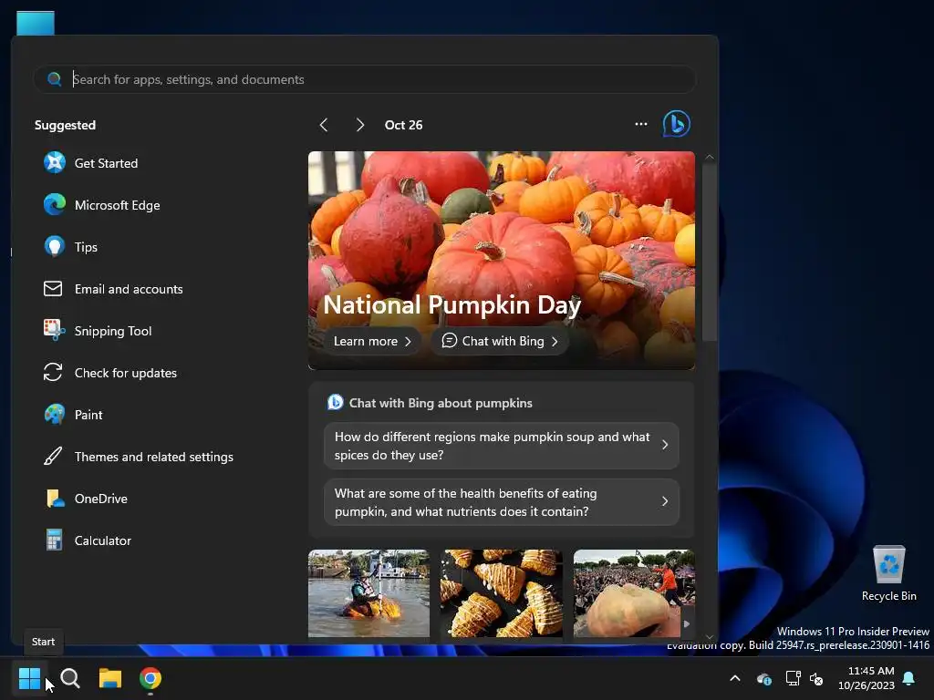This screenshot has height=700, width=934.
Task: Click the OneDrive cloud tray icon
Action: [x=764, y=678]
